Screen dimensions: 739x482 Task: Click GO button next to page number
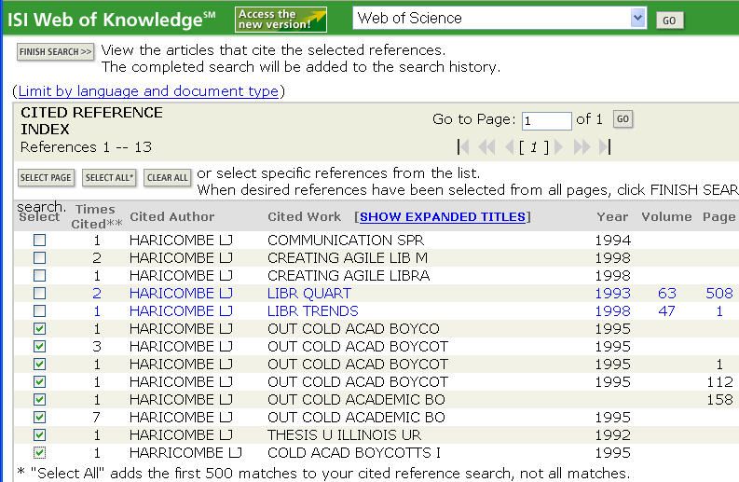coord(623,118)
